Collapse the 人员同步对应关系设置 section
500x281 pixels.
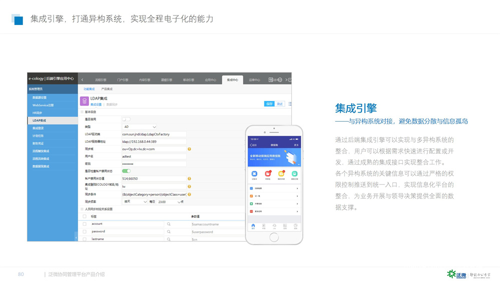82,209
